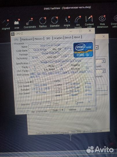The height and width of the screenshot is (157, 117).
Task: Click the Intel Core i5 logo
Action: pos(83,50)
